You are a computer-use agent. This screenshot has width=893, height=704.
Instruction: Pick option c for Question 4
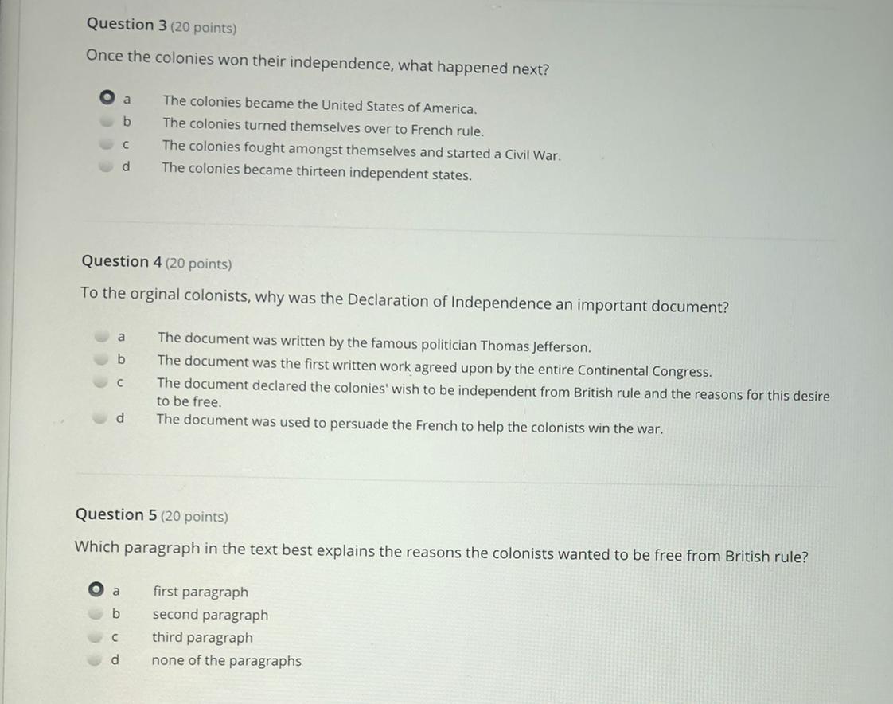[99, 383]
